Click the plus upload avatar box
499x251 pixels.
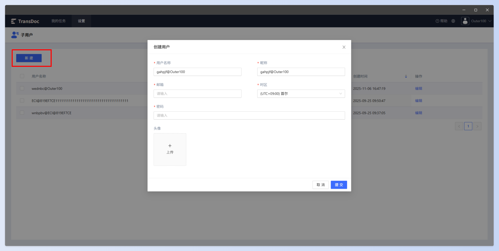coord(170,149)
